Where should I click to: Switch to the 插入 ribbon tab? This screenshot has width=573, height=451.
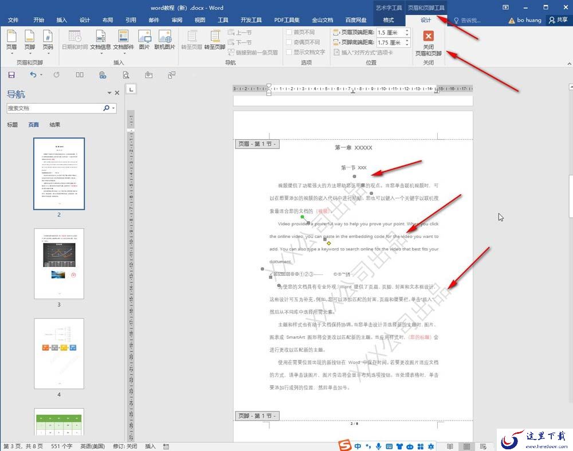[x=62, y=19]
